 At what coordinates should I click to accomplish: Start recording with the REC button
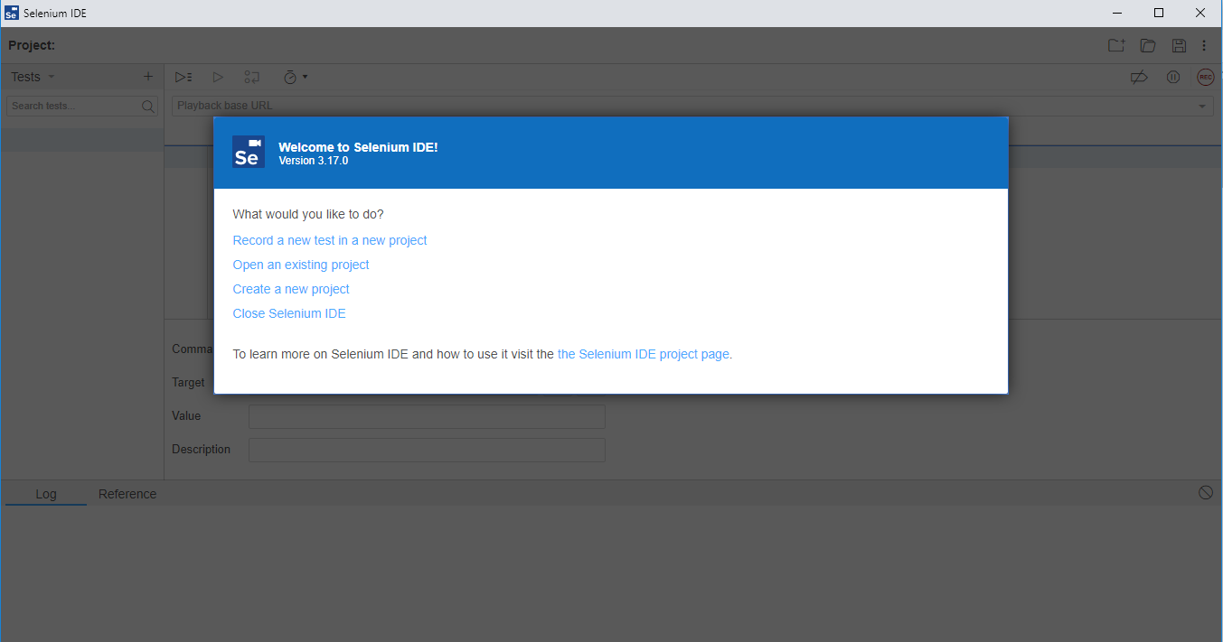pyautogui.click(x=1205, y=78)
